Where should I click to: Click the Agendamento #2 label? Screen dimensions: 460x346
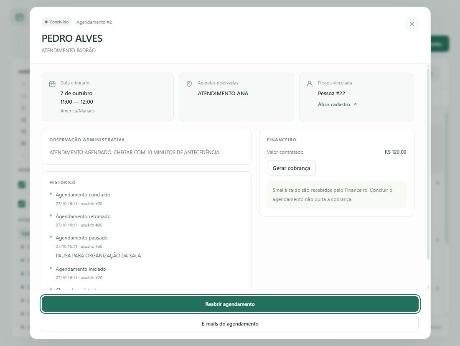coord(94,22)
